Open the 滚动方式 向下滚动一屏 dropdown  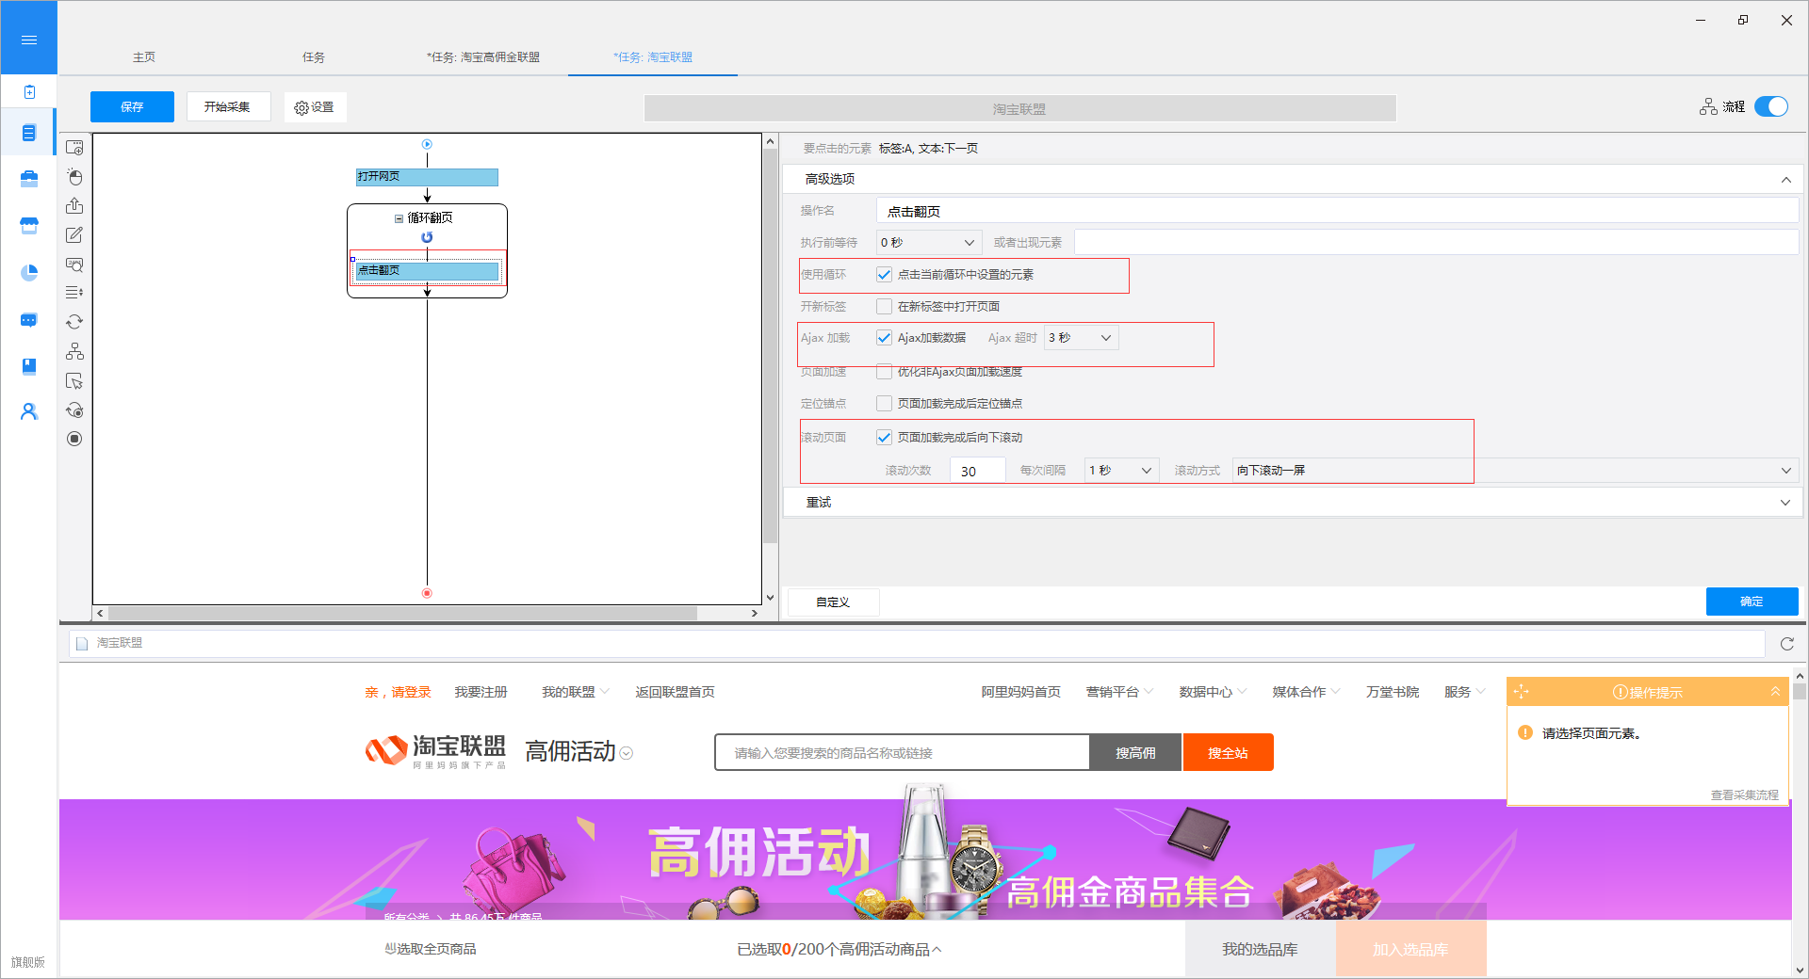click(1515, 471)
